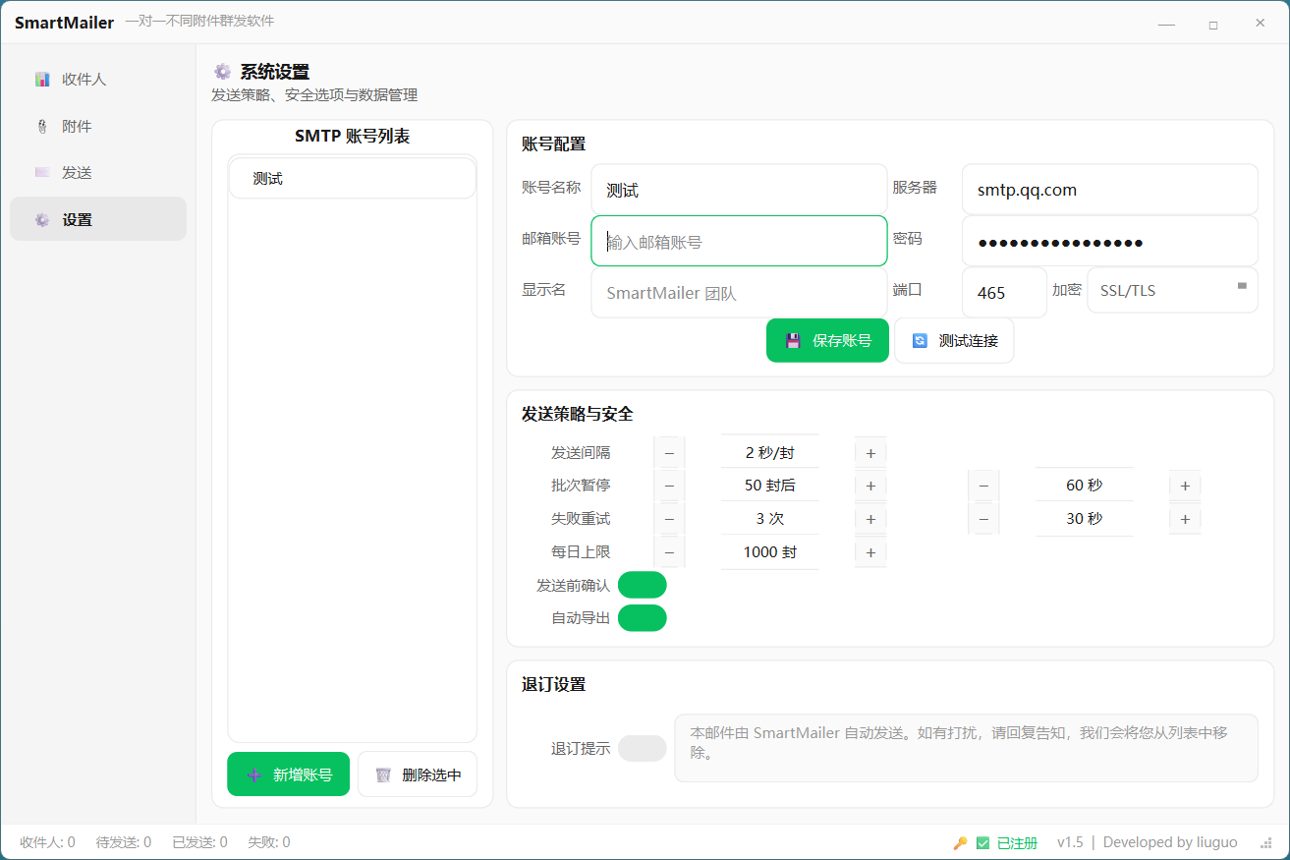1290x860 pixels.
Task: Click the resize grip in the status bar corner
Action: [1266, 843]
